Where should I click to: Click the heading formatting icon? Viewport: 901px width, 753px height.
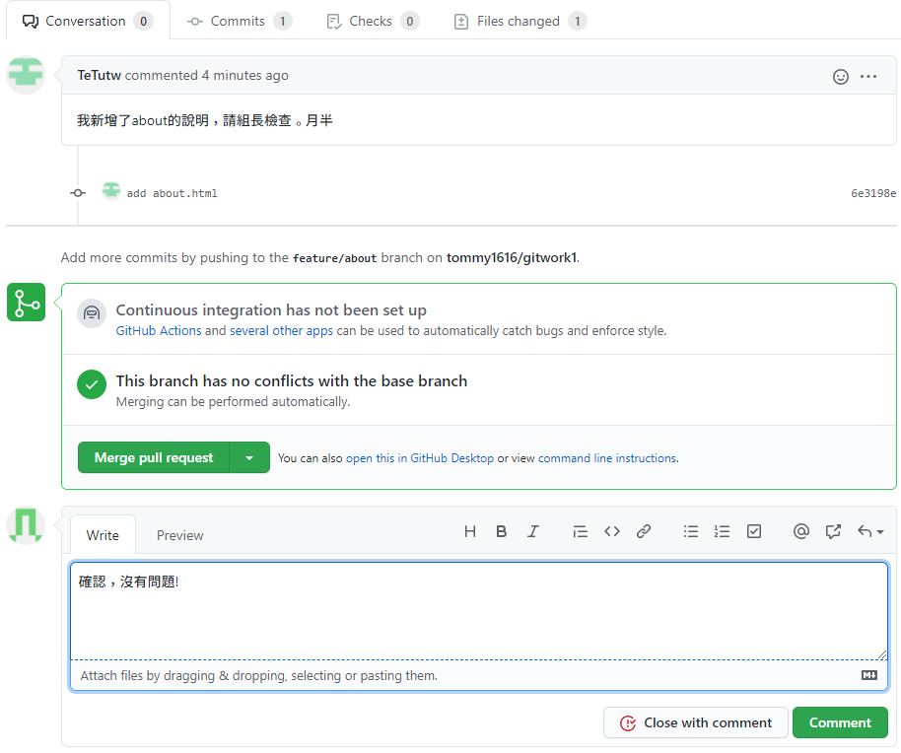coord(470,531)
